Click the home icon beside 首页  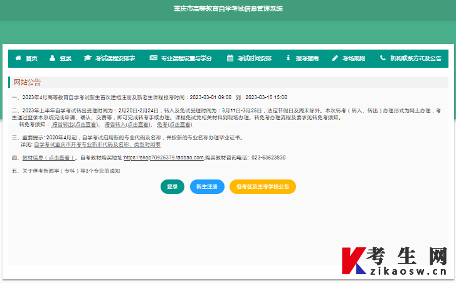point(18,58)
